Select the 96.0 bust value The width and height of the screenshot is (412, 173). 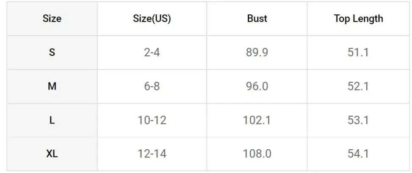click(x=257, y=86)
